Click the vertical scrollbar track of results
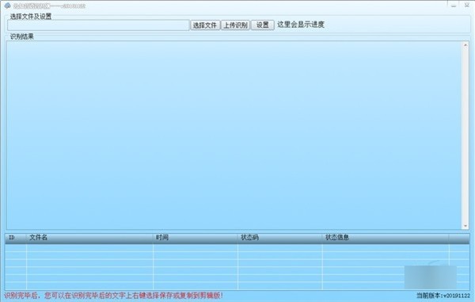The height and width of the screenshot is (302, 475). coord(465,136)
